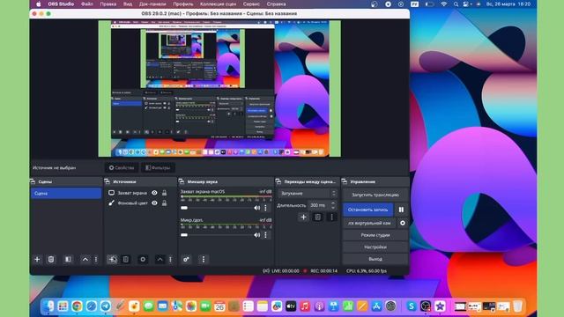The image size is (564, 317).
Task: Open options dots for Микр./доп. audio
Action: point(266,235)
